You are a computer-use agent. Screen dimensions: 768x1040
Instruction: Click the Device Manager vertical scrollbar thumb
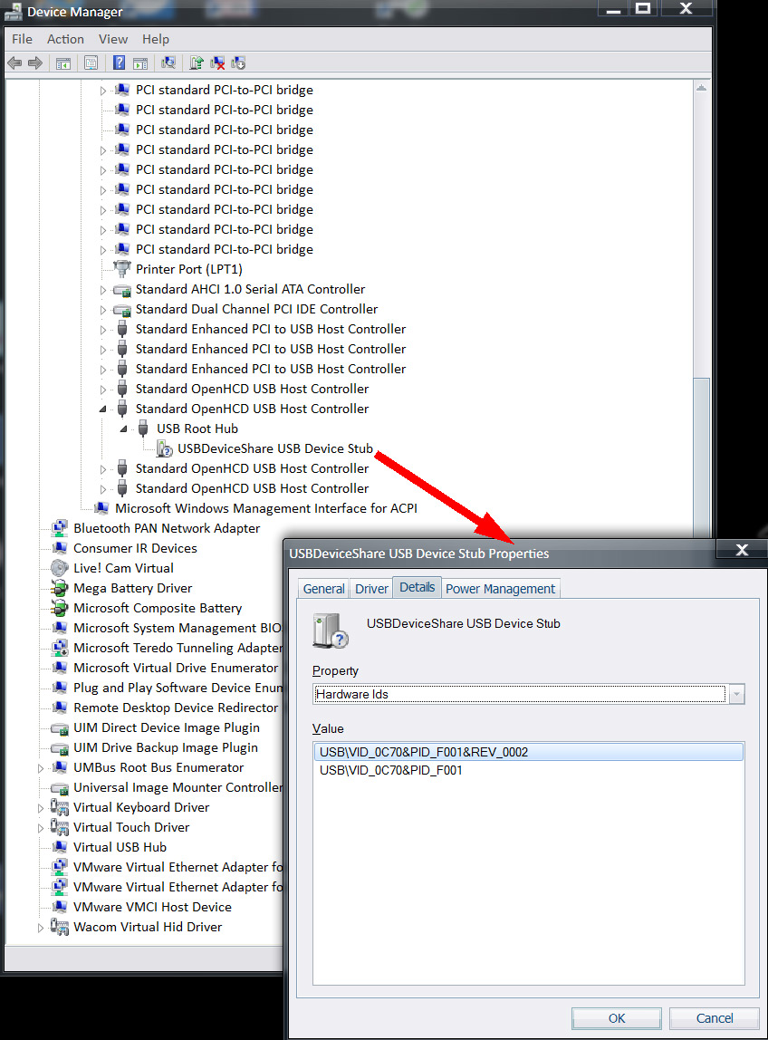coord(701,457)
